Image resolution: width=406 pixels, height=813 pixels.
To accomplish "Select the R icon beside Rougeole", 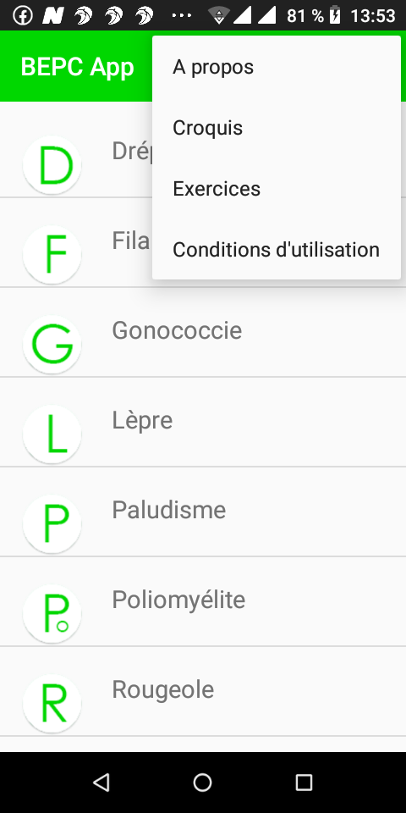I will [x=52, y=703].
